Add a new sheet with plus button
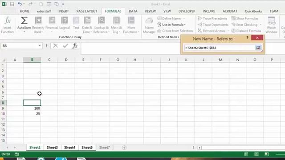The height and width of the screenshot is (160, 285). tap(124, 148)
